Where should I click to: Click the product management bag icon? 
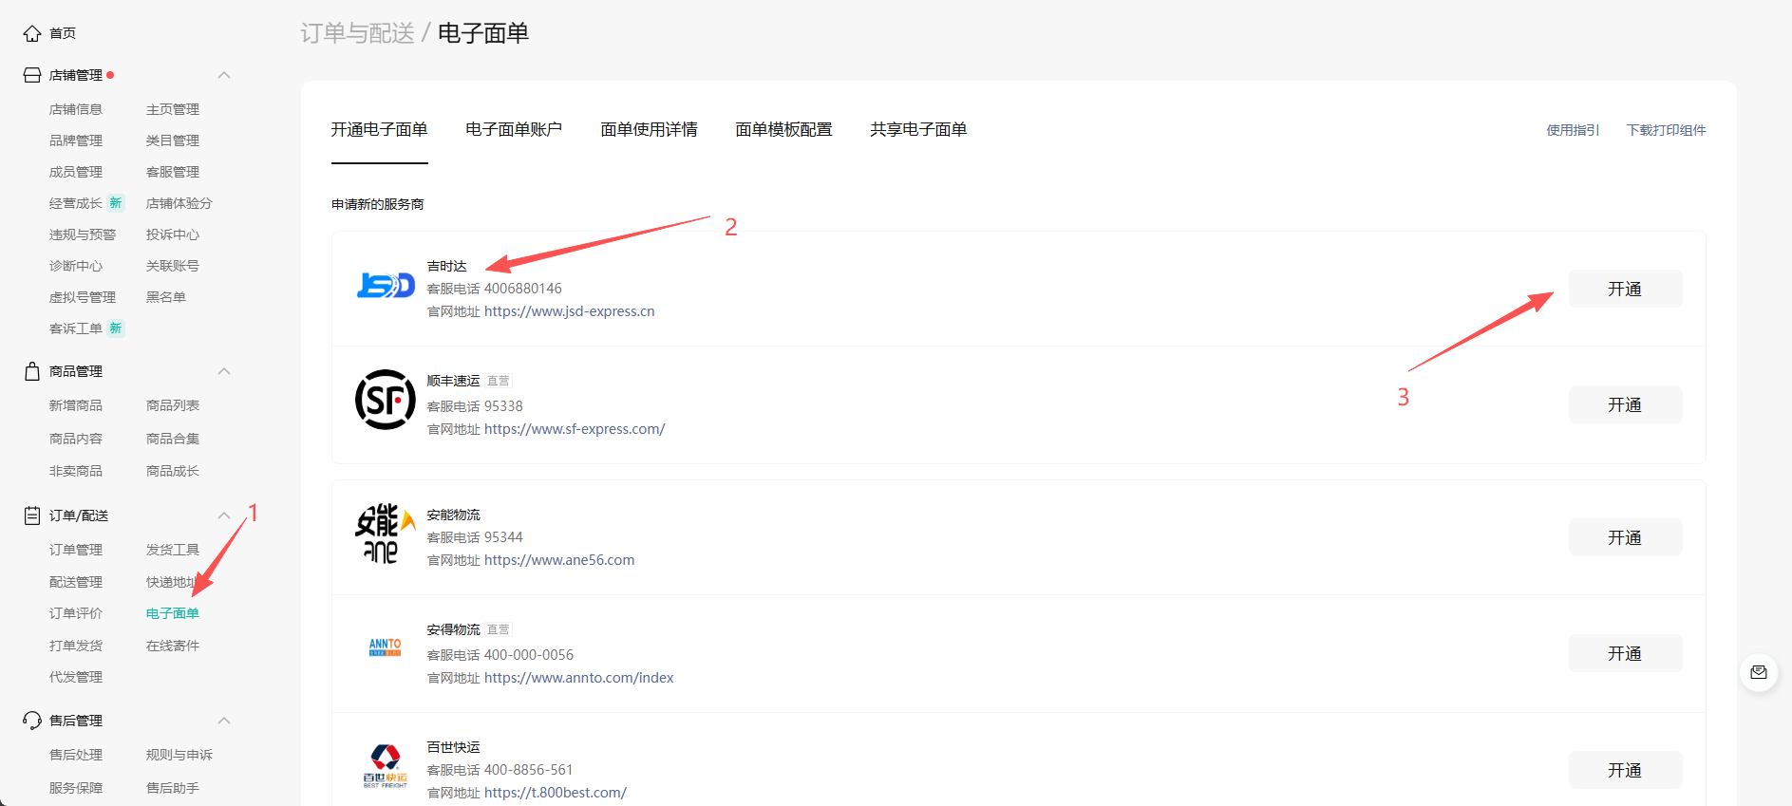pos(31,371)
